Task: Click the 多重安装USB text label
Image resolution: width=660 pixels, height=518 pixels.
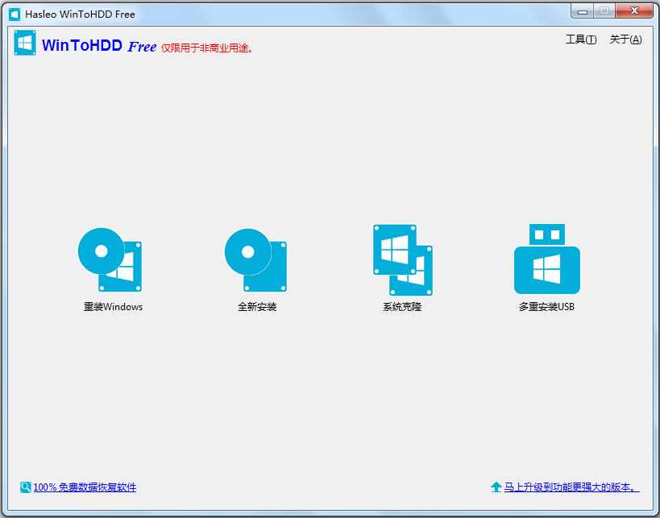Action: (x=546, y=307)
